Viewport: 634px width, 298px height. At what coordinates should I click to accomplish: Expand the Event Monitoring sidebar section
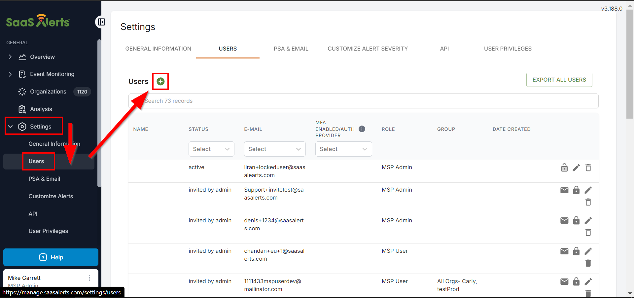(10, 74)
